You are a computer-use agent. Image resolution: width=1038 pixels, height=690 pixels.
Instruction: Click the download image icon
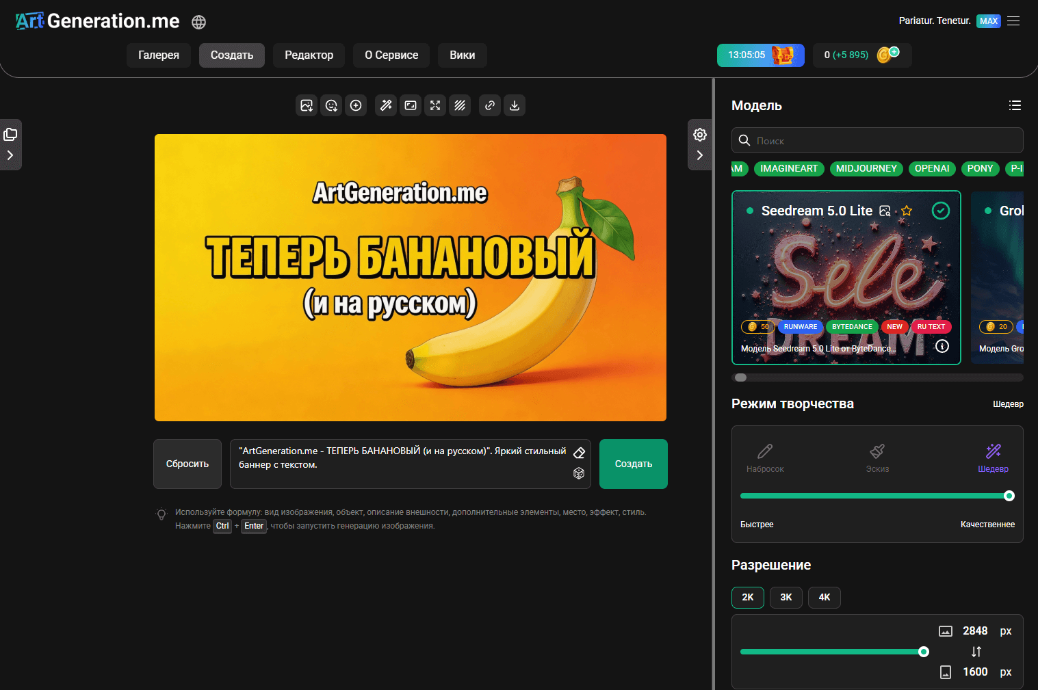[x=515, y=105]
